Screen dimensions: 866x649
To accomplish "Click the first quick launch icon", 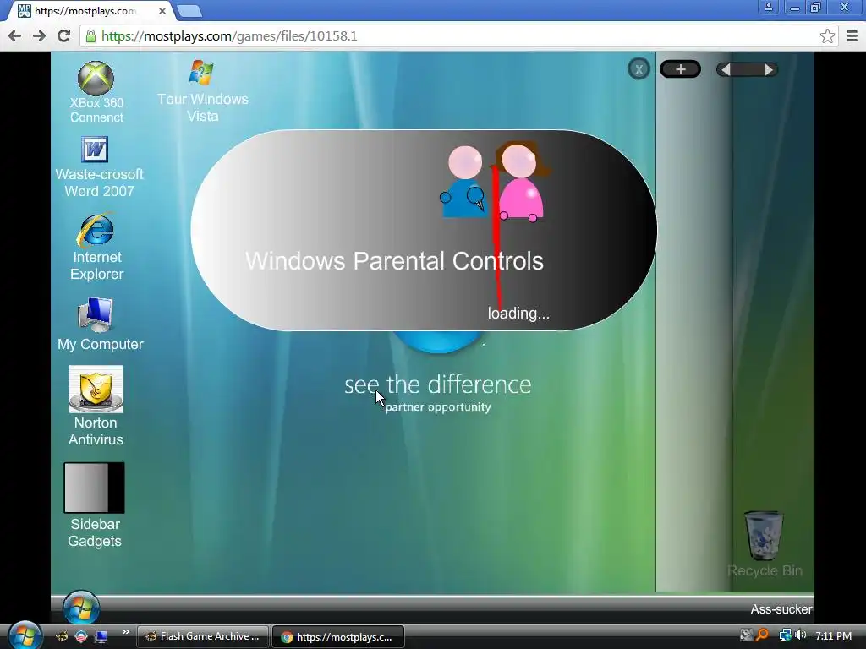I will [x=61, y=636].
